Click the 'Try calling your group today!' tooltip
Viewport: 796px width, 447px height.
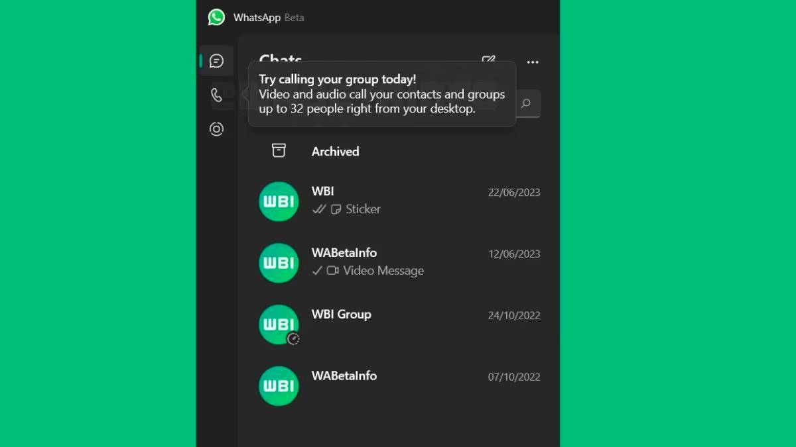click(x=382, y=94)
